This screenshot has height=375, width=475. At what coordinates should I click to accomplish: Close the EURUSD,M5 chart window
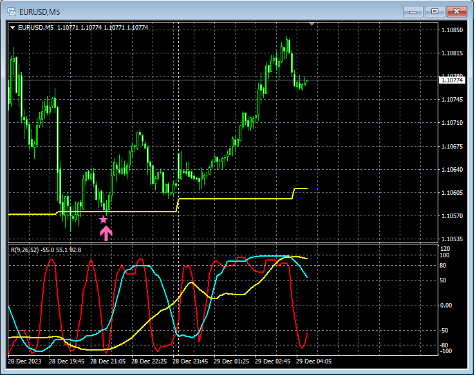[456, 12]
